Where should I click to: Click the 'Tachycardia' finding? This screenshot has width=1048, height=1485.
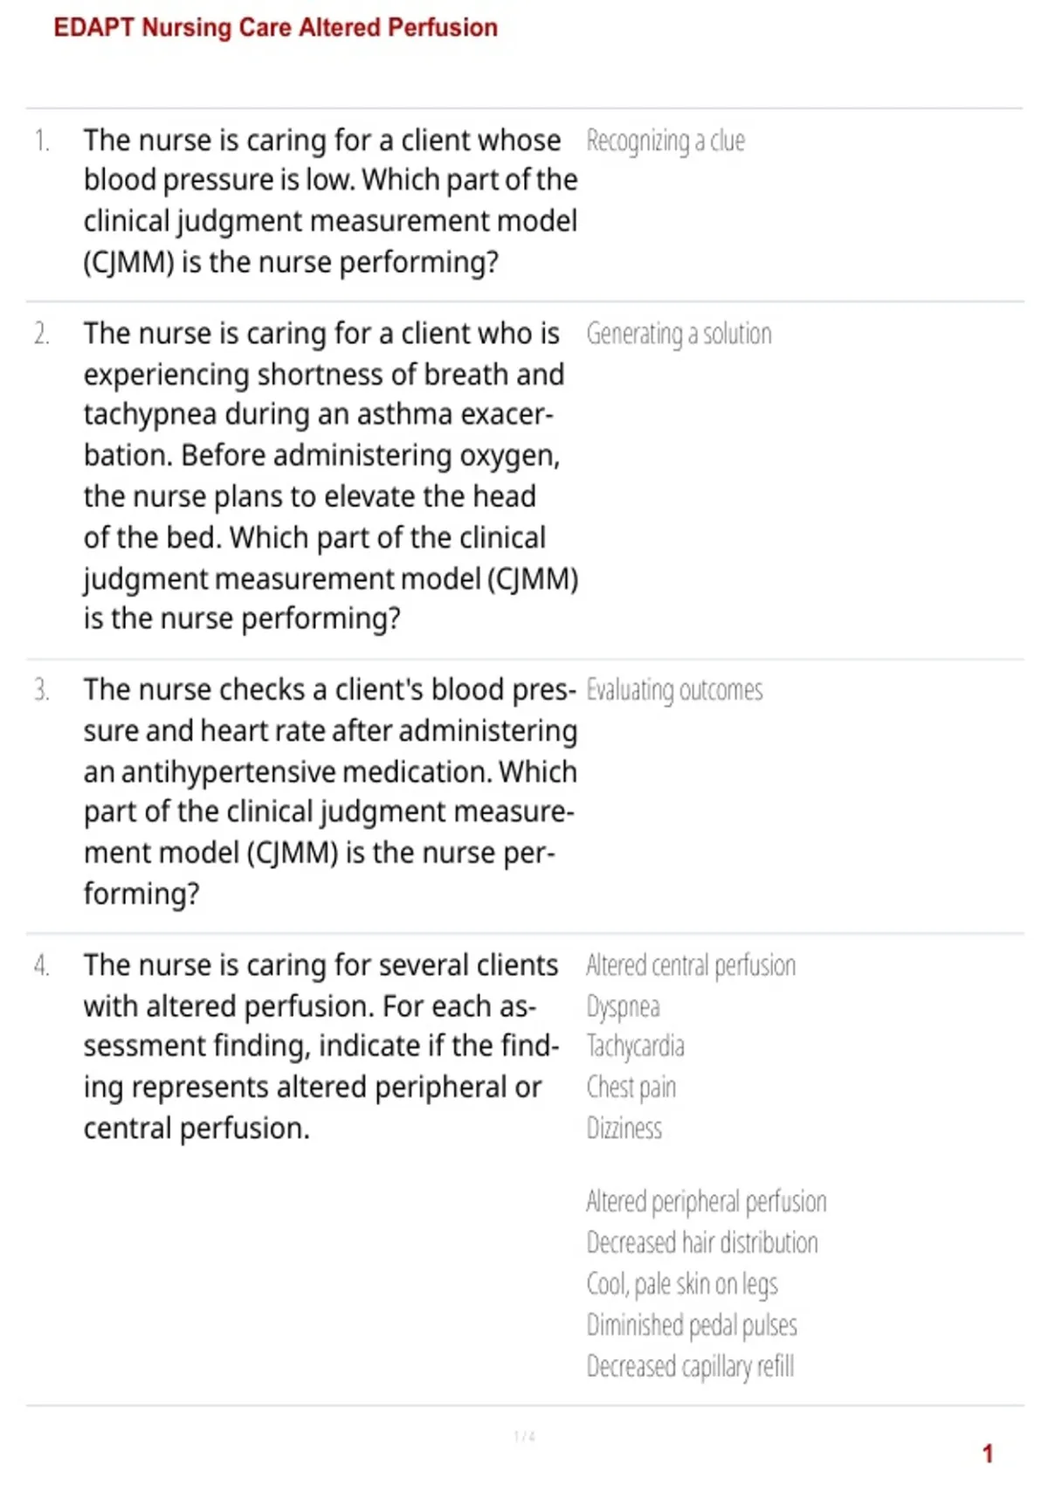point(635,1046)
